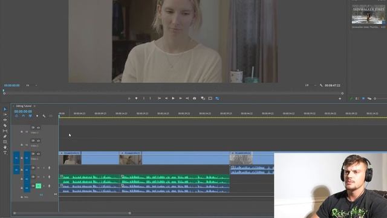Switch project panel to icon view

(x=363, y=99)
